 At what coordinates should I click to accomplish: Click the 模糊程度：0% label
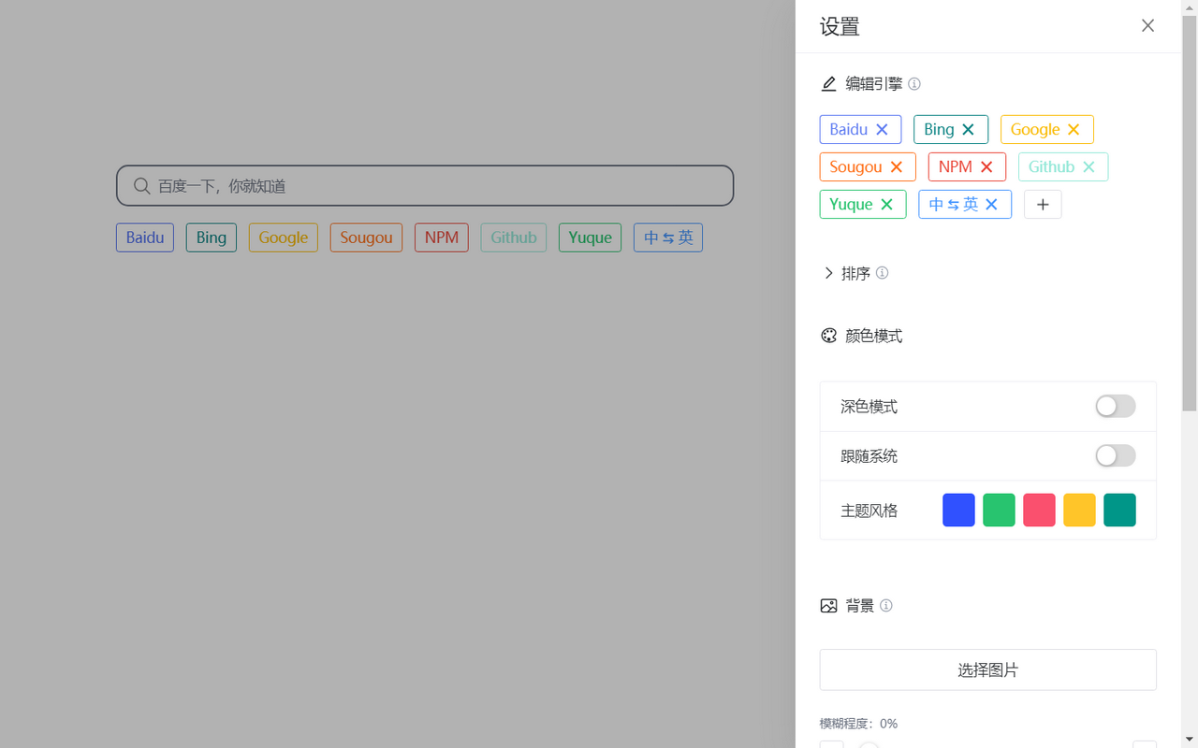pyautogui.click(x=858, y=724)
